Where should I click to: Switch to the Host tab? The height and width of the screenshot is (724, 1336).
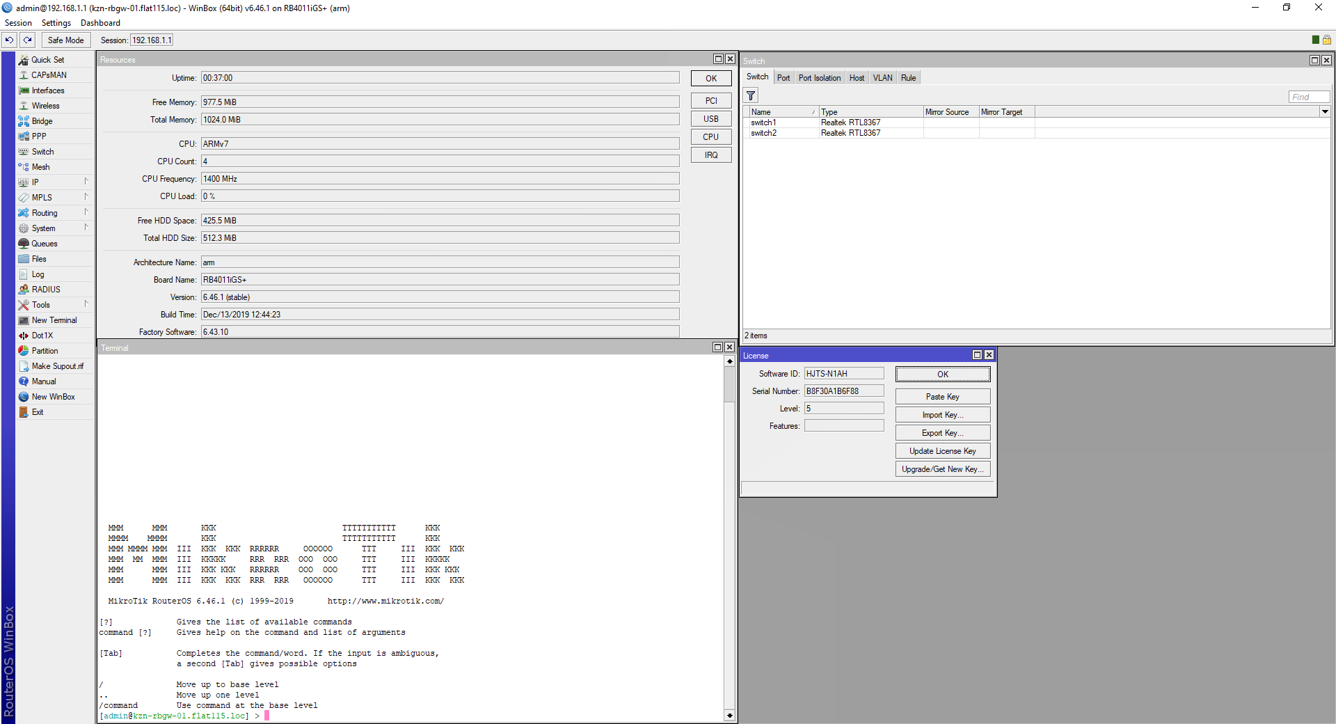[857, 78]
